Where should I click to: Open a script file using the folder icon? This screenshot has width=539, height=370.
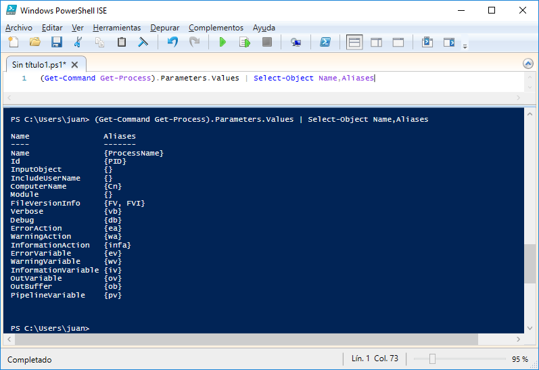pos(34,42)
